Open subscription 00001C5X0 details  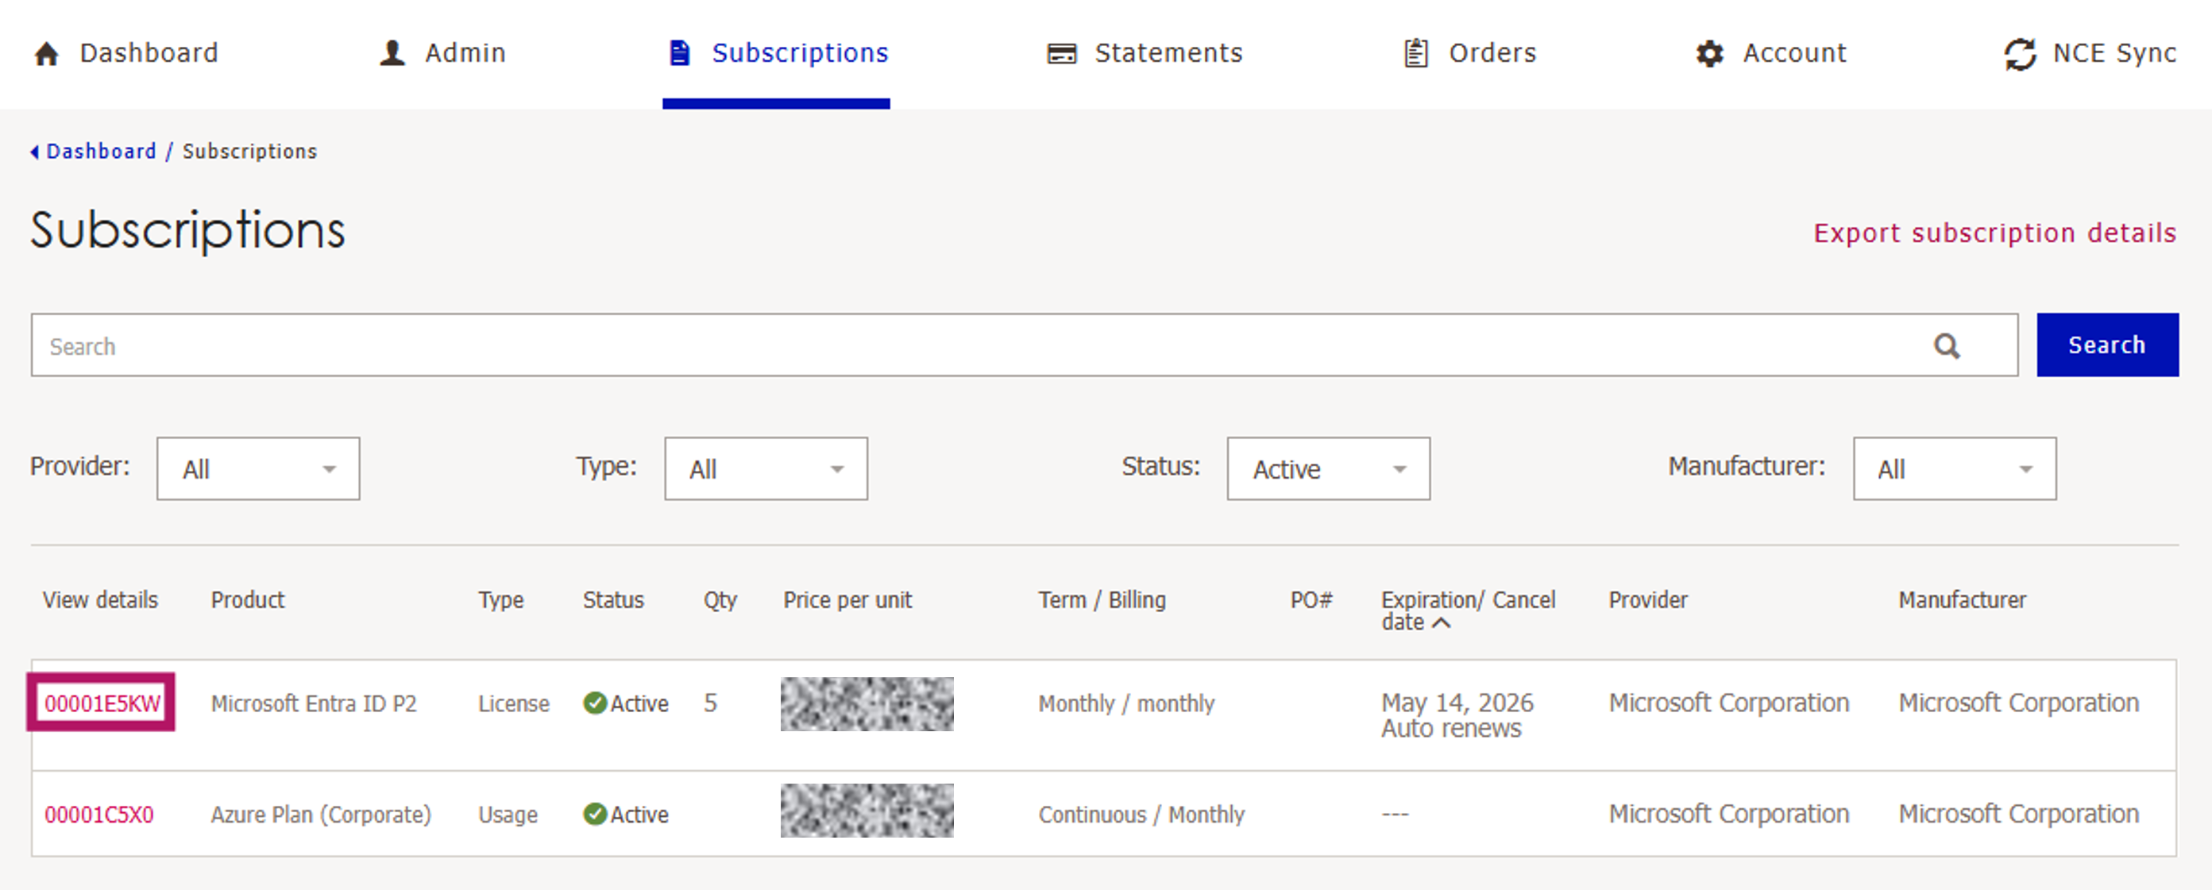(98, 814)
